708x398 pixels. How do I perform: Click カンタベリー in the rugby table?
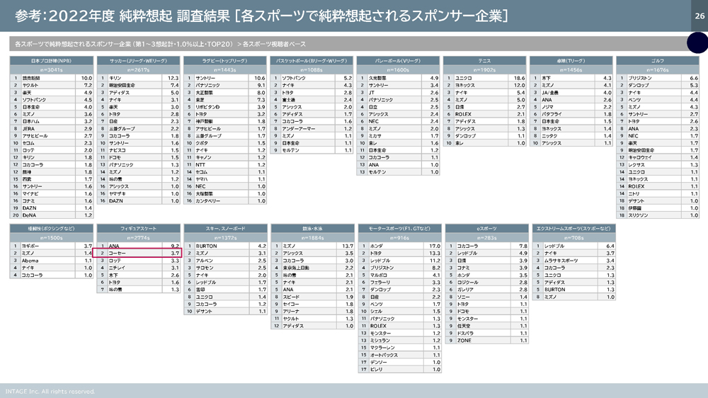coord(207,201)
